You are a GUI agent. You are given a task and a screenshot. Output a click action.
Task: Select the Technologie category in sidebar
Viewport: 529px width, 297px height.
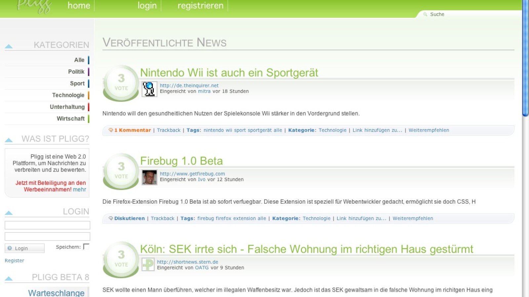(x=68, y=95)
